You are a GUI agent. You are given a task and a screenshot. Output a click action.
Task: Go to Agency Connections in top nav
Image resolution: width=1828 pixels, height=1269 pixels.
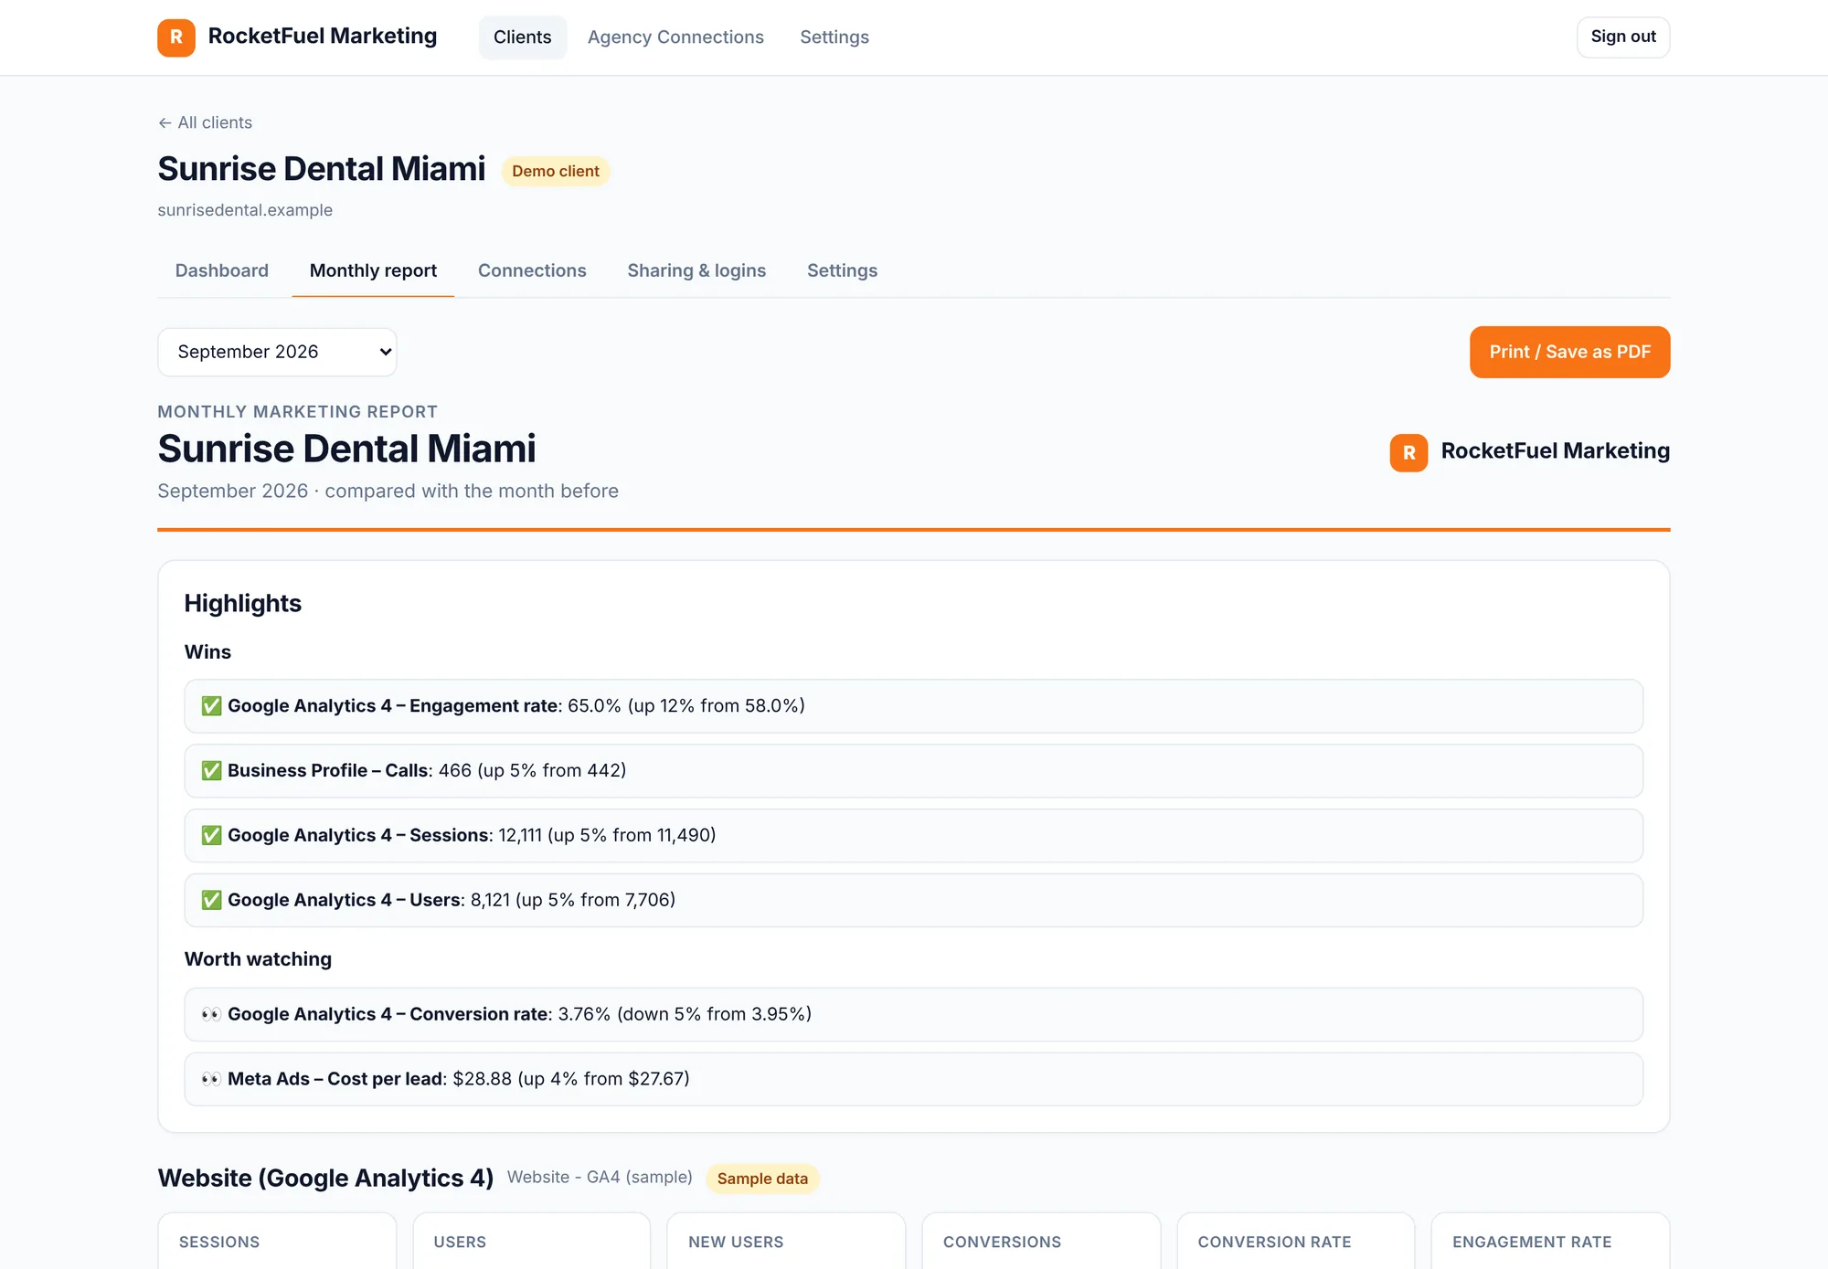tap(675, 37)
